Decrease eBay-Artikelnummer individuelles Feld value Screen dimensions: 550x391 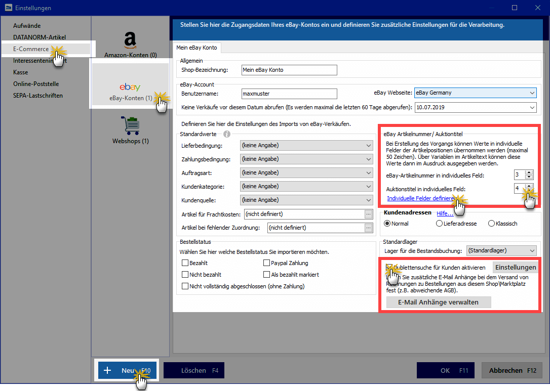pos(529,177)
